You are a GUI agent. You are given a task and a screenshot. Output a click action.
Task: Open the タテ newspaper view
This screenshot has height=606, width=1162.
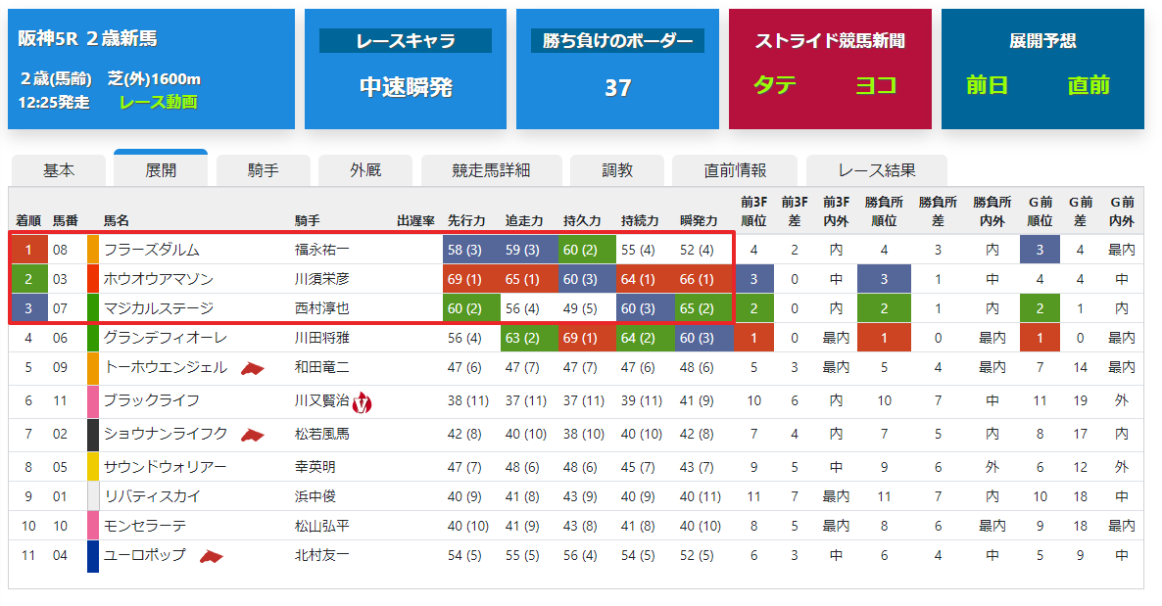pos(774,85)
